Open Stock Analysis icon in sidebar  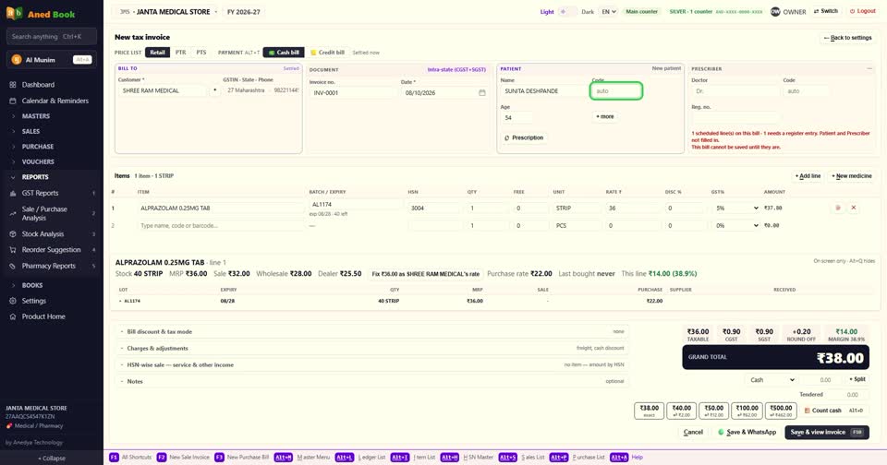pyautogui.click(x=12, y=234)
